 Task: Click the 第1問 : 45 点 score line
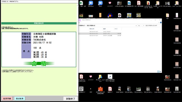click(x=40, y=52)
